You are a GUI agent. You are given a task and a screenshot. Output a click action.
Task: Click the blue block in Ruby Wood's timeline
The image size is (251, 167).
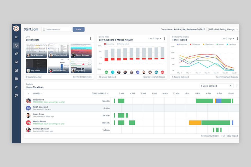click(219, 101)
